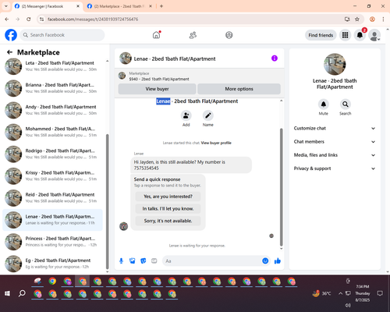Expand Privacy & support section
The width and height of the screenshot is (390, 312).
(x=335, y=168)
